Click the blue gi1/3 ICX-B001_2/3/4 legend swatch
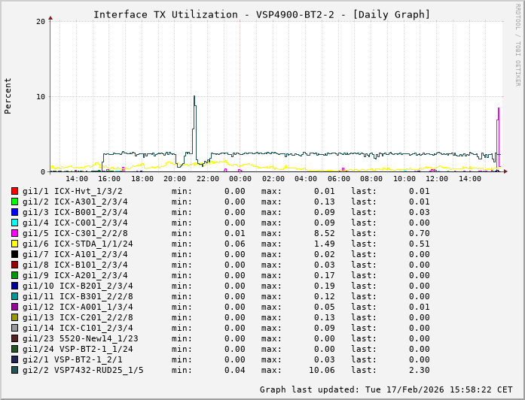Screen dimensions: 525x400 [14, 212]
